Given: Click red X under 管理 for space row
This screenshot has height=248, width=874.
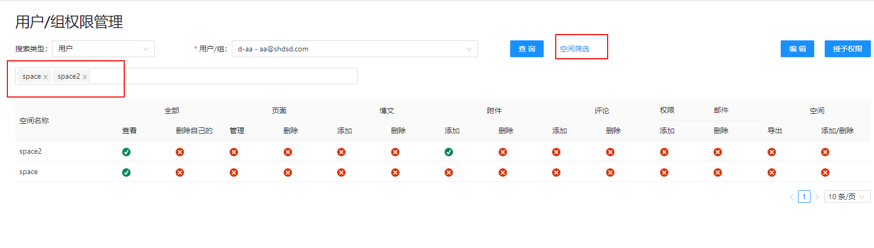Looking at the screenshot, I should click(234, 172).
